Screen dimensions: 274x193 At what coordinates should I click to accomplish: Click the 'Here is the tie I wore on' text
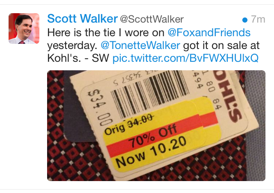106,32
